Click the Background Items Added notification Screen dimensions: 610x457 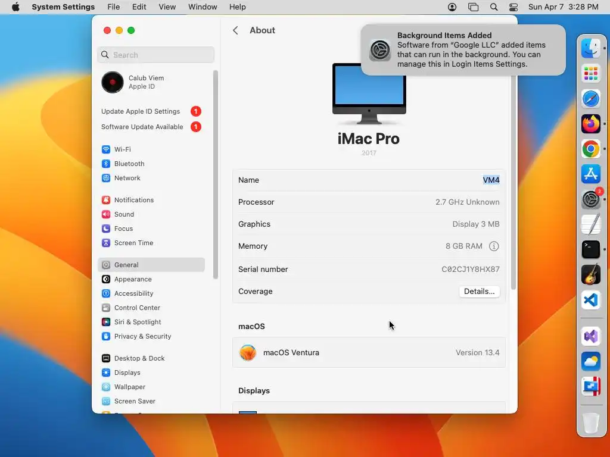point(463,50)
